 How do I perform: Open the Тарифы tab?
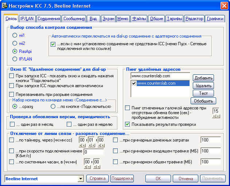coord(174,19)
